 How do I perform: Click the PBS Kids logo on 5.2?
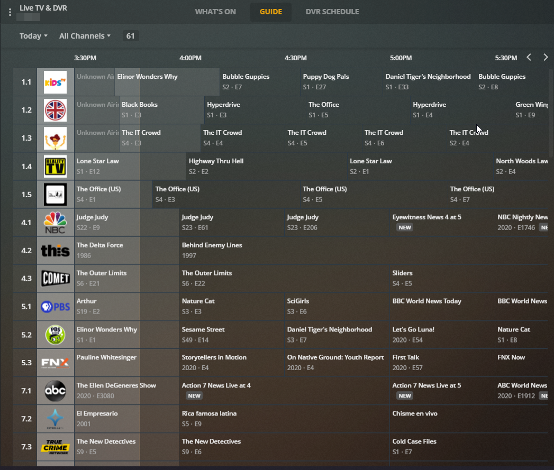click(x=56, y=335)
